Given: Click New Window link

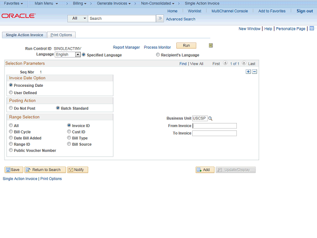Looking at the screenshot, I should pos(250,29).
